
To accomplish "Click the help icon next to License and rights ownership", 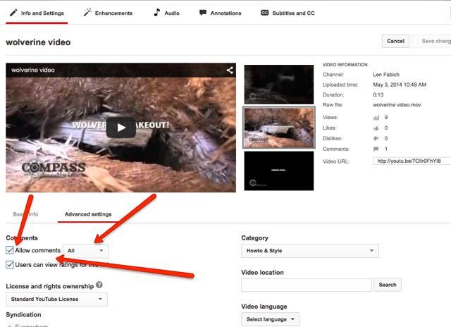I will pyautogui.click(x=99, y=285).
